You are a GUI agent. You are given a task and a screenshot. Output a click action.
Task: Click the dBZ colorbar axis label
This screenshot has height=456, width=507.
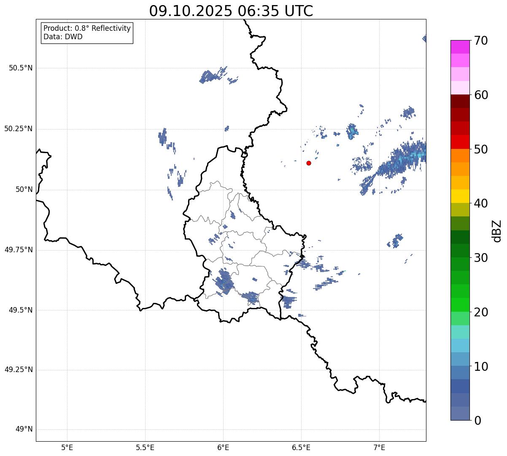pyautogui.click(x=497, y=231)
